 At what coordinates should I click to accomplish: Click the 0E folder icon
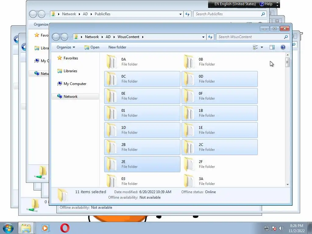[x=112, y=96]
